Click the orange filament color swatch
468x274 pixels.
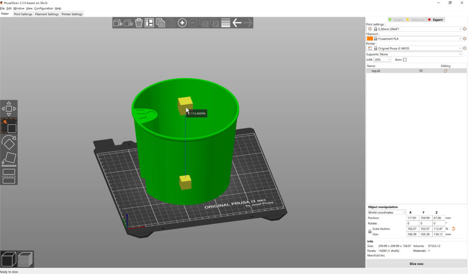(x=370, y=38)
